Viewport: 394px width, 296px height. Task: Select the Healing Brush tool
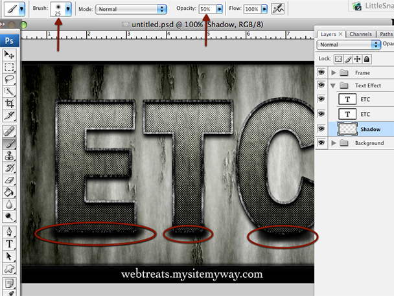pyautogui.click(x=9, y=131)
